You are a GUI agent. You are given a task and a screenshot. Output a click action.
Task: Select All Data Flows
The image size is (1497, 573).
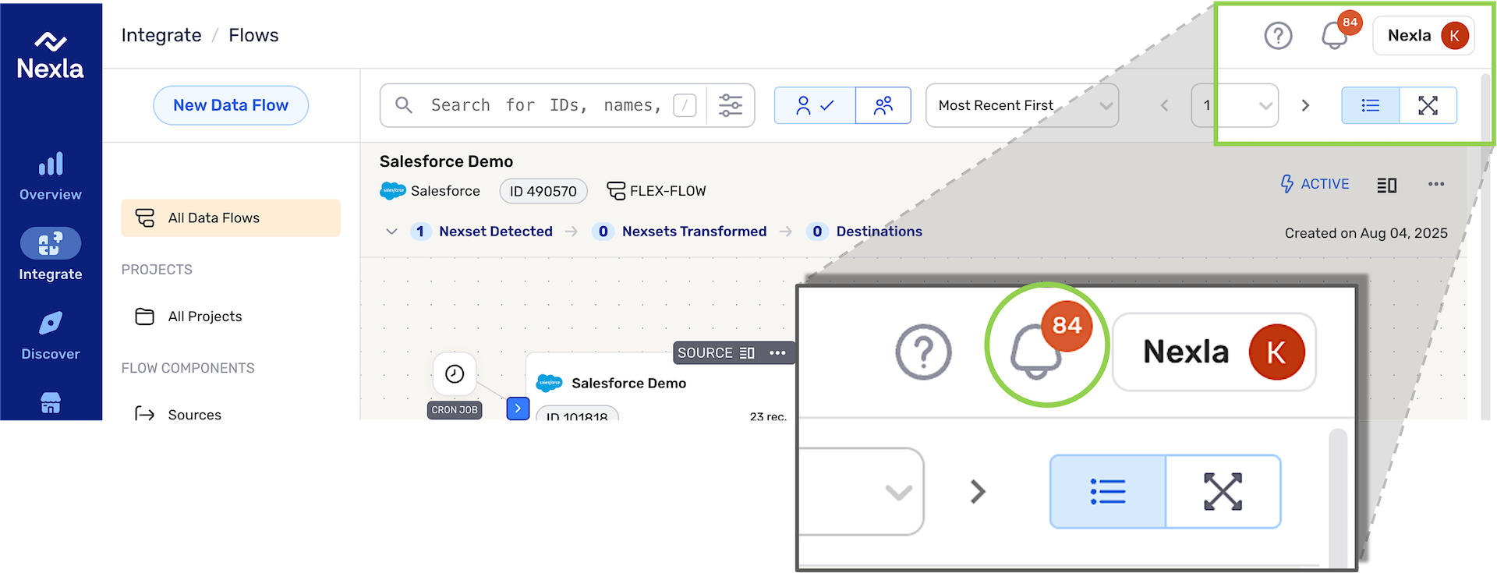(x=231, y=218)
